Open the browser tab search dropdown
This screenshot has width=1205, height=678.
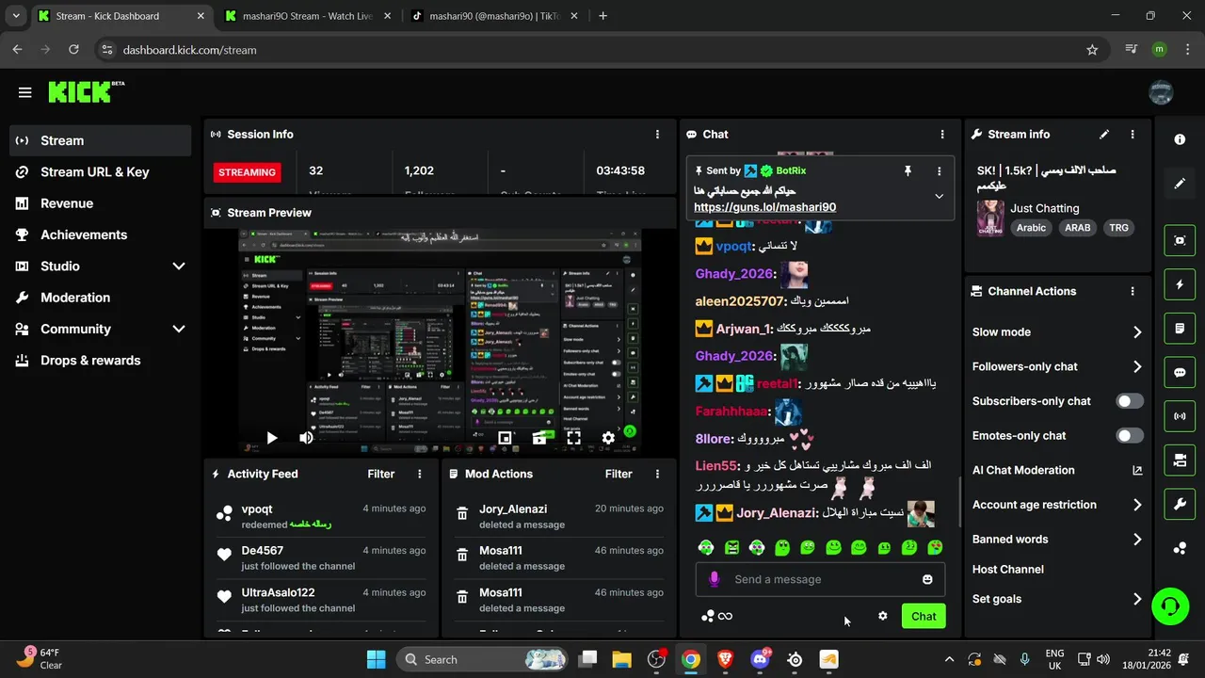[15, 16]
